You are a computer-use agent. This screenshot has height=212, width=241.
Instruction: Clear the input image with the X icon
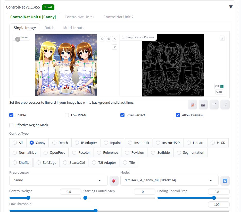pos(114,38)
